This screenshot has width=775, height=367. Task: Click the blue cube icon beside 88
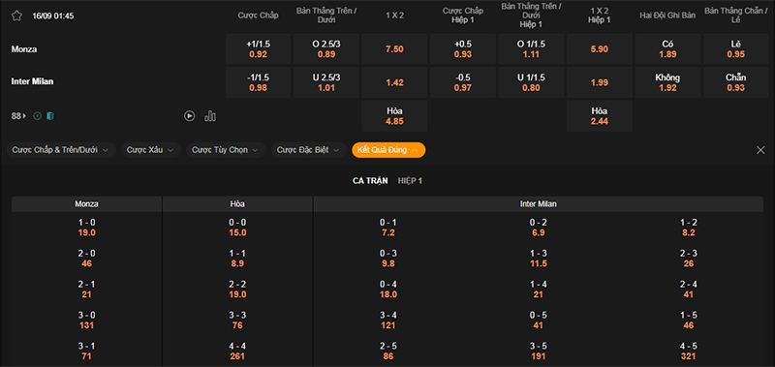click(50, 116)
